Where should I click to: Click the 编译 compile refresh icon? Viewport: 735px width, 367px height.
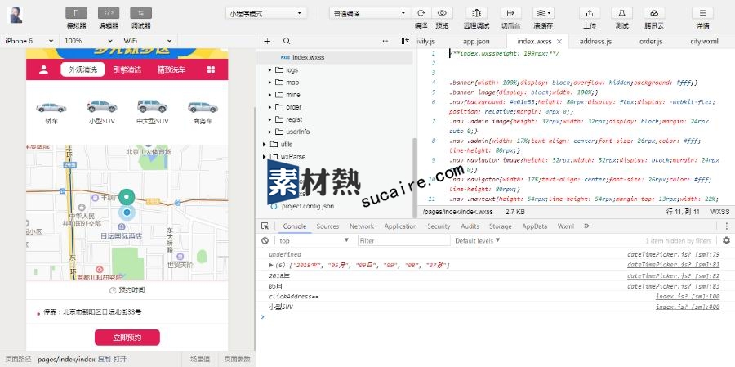(421, 13)
